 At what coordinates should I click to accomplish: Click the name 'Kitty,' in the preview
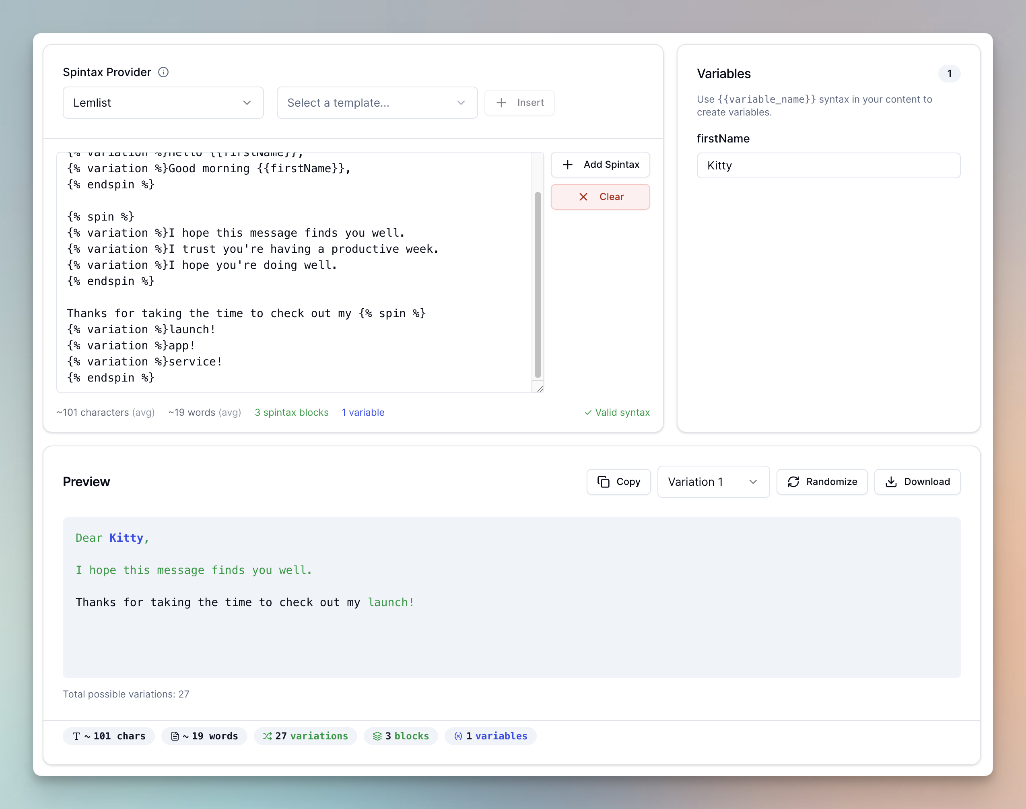pos(129,538)
